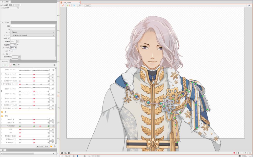Click the zoom slider below the canvas

pyautogui.click(x=79, y=156)
